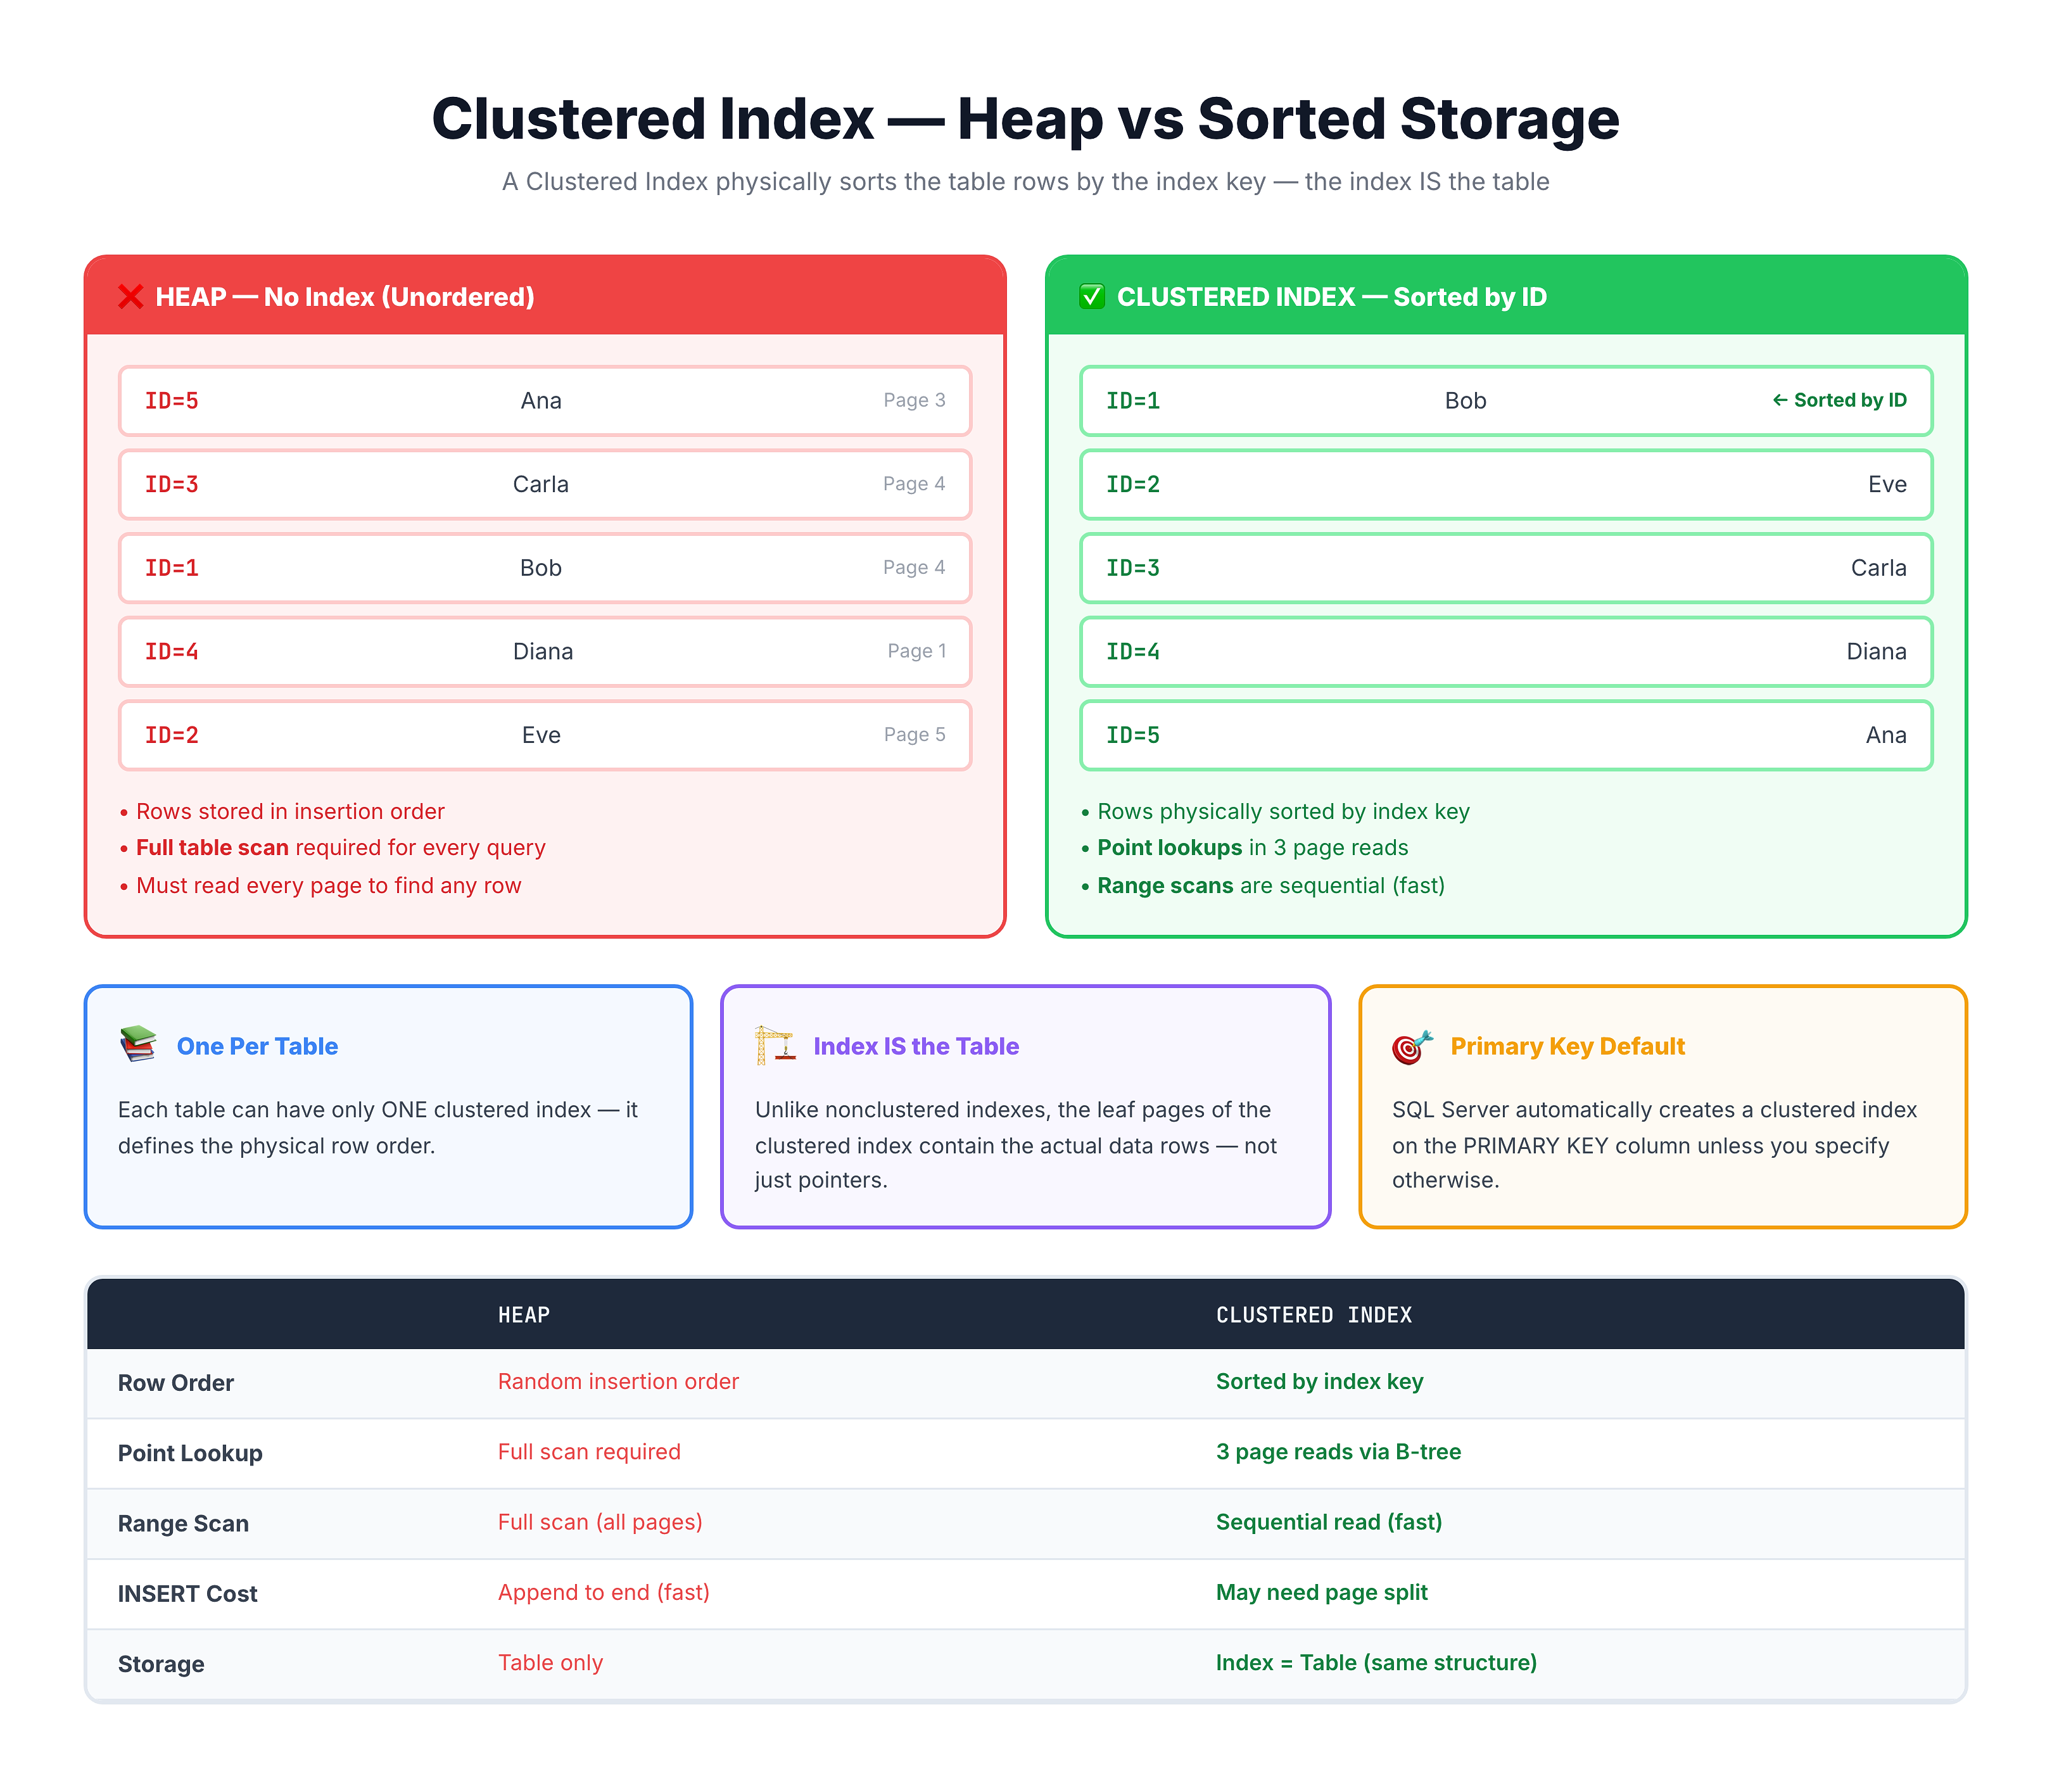
Task: Click the red X icon in HEAP header
Action: (130, 296)
